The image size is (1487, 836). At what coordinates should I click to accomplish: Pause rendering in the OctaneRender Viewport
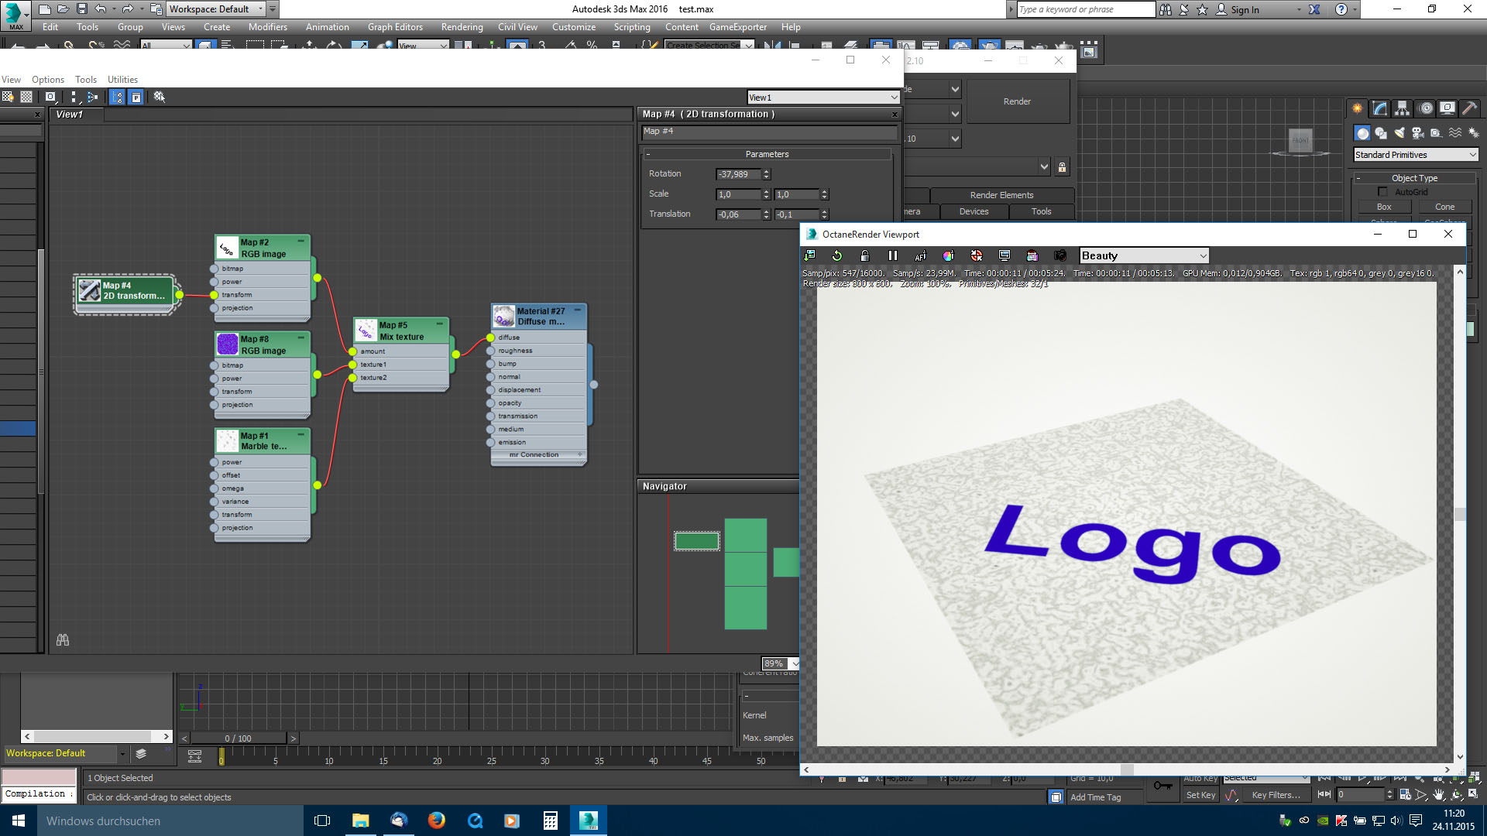click(892, 255)
